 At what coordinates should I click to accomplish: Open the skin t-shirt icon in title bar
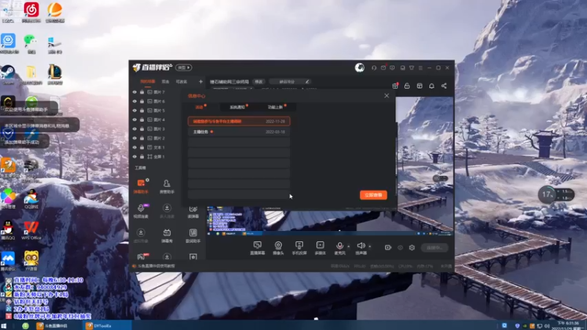412,67
